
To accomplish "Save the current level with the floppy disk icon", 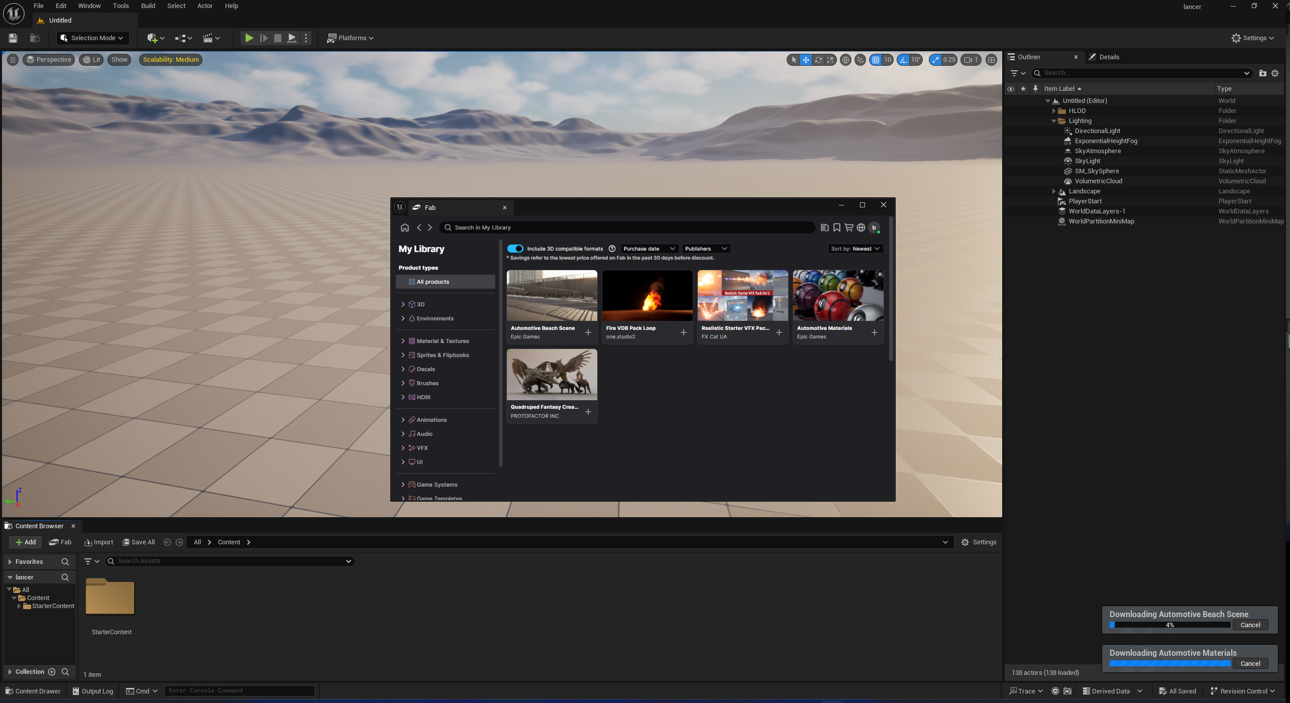I will (x=13, y=38).
